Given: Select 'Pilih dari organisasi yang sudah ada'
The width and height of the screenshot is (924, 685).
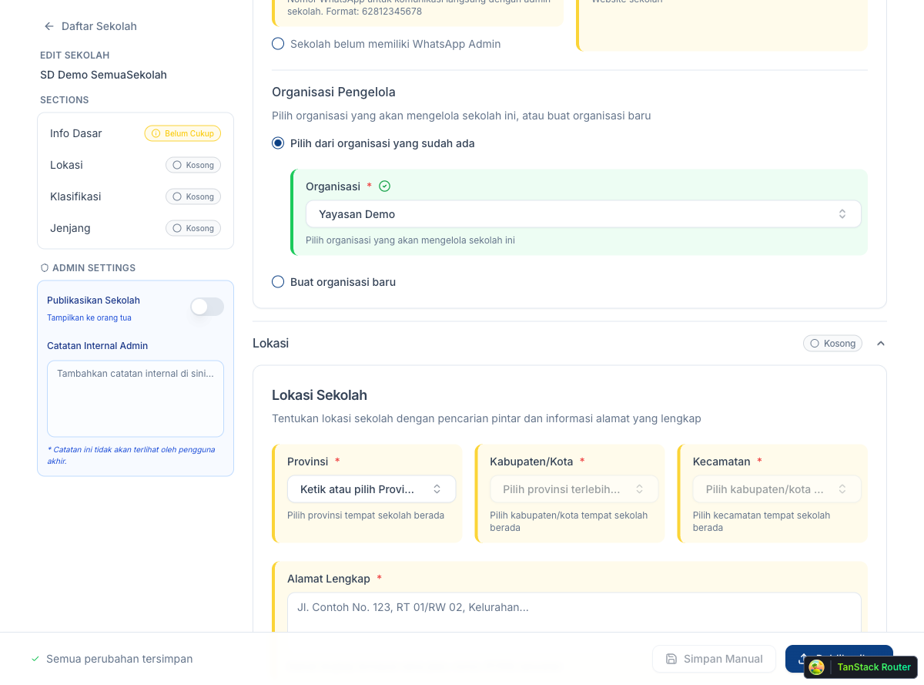Looking at the screenshot, I should 278,143.
